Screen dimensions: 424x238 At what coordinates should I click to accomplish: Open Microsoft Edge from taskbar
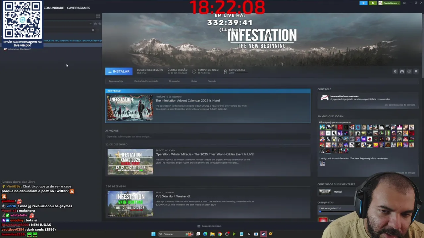[205, 234]
